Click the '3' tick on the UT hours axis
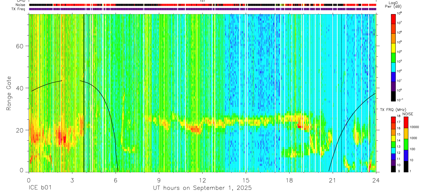This screenshot has width=423, height=195. tap(72, 180)
